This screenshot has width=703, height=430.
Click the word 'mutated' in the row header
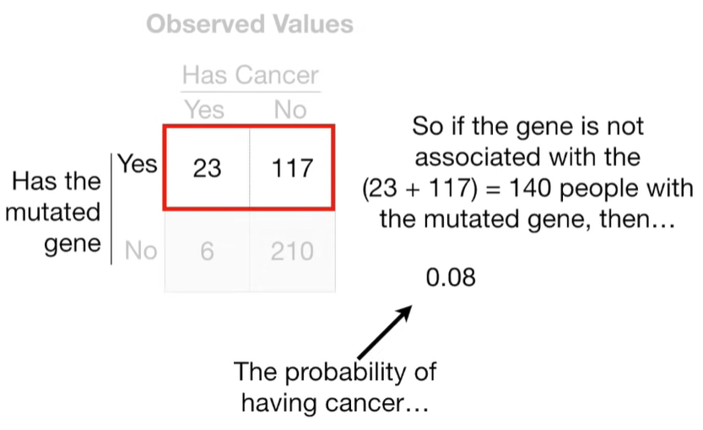pyautogui.click(x=52, y=212)
